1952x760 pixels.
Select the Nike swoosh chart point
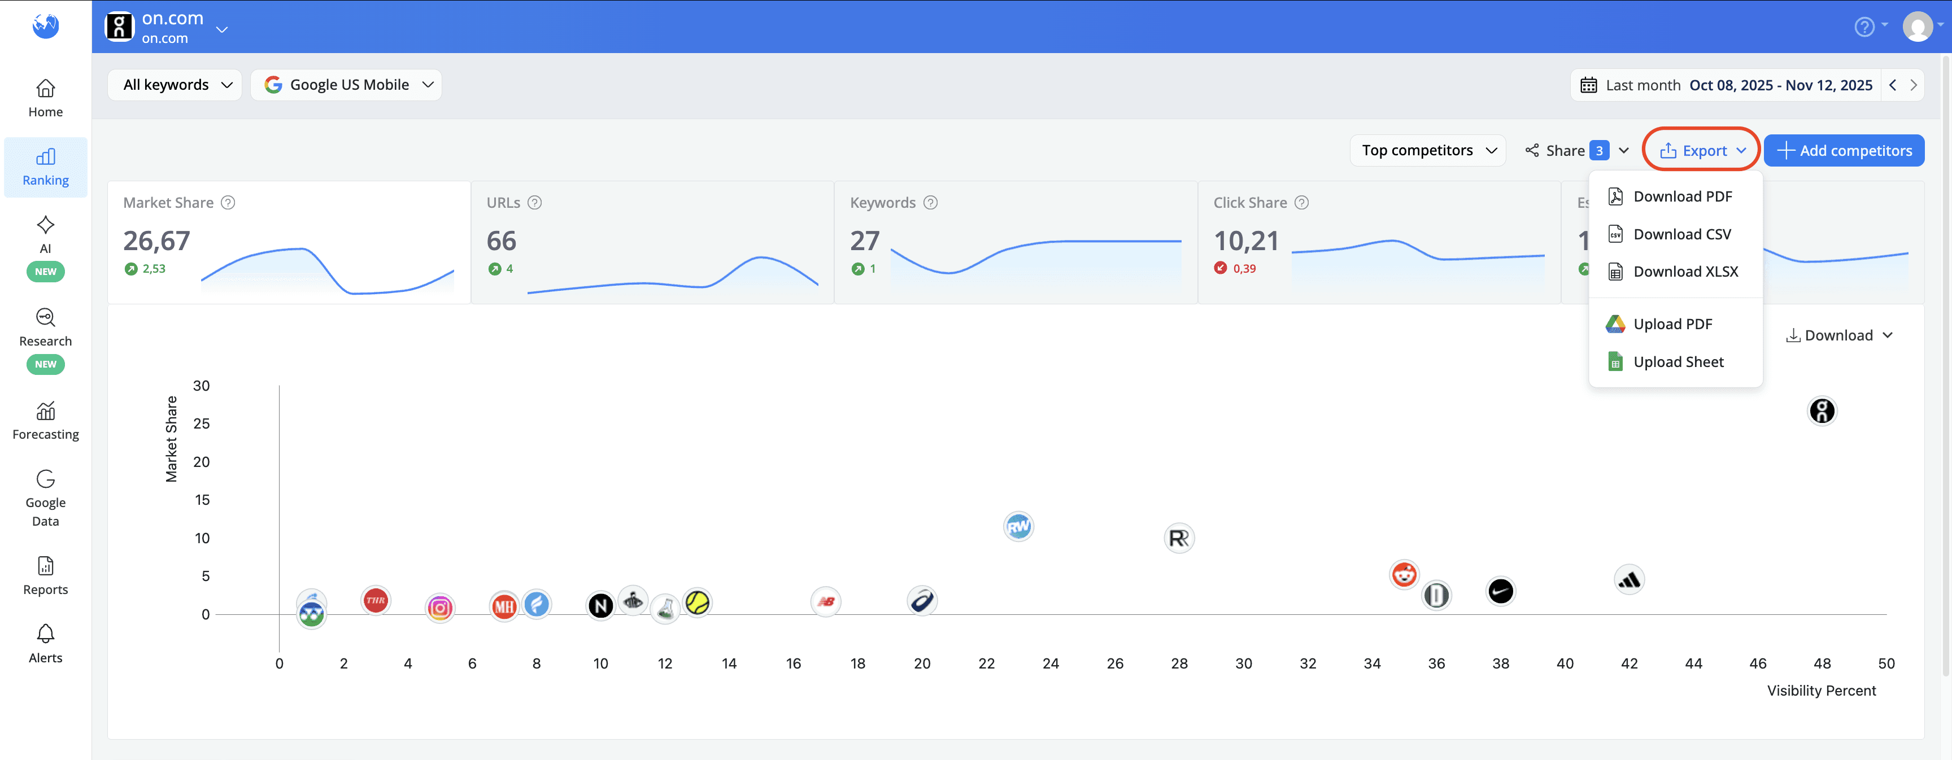pos(1500,591)
